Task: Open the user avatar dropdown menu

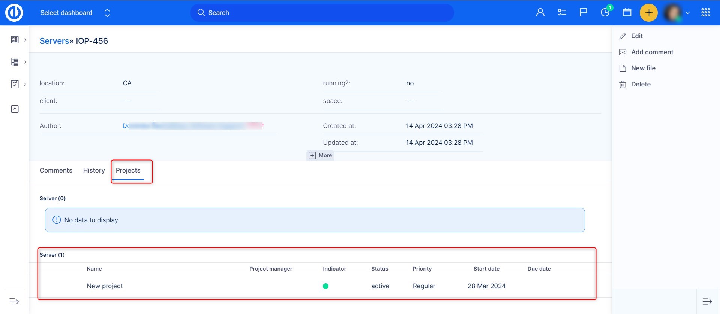Action: tap(677, 13)
